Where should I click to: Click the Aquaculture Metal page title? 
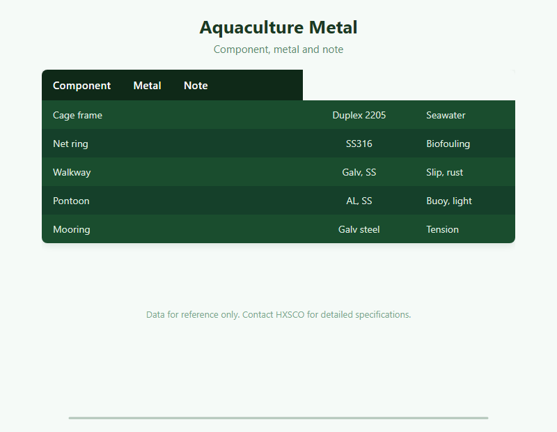pos(278,27)
